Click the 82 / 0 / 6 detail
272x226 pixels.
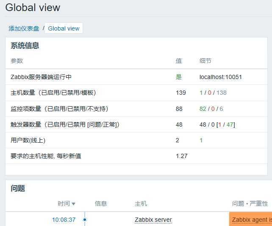(211, 109)
